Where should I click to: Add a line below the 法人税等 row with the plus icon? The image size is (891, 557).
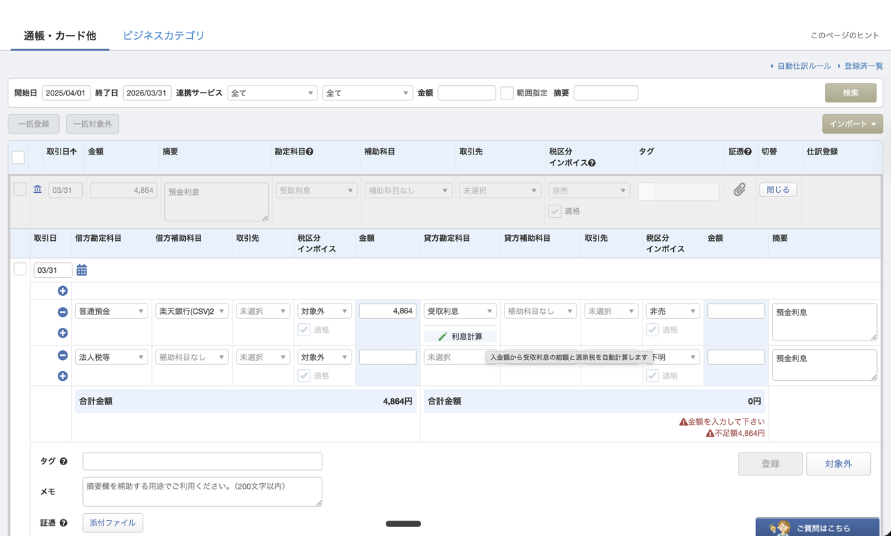pos(63,376)
